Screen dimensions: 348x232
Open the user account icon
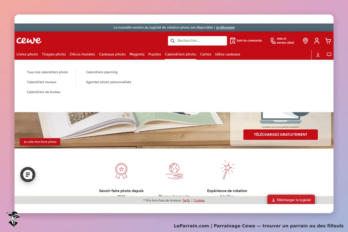coord(317,41)
